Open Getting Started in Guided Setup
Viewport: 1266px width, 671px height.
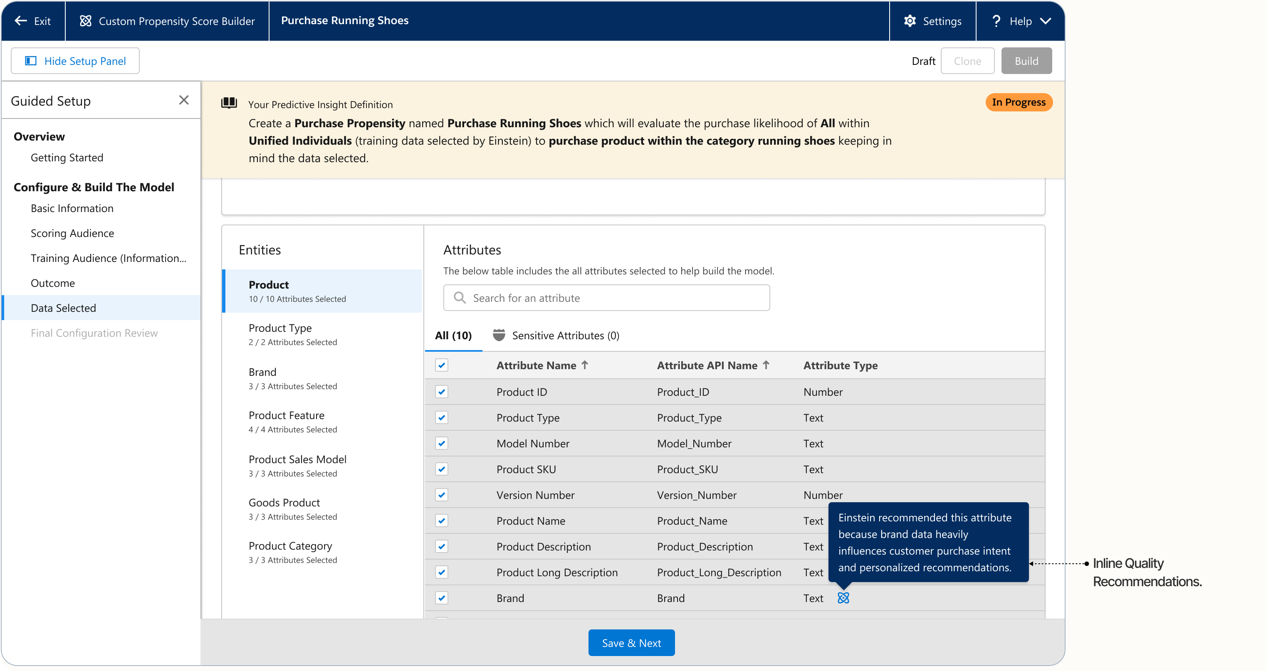tap(67, 158)
